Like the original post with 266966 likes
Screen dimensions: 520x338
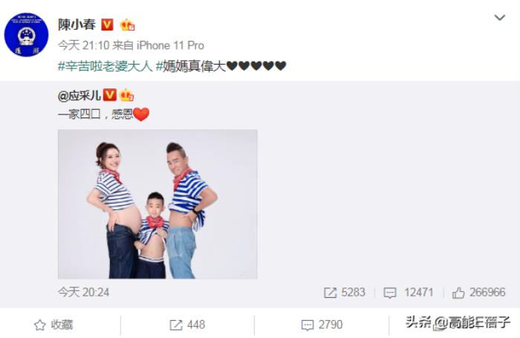478,292
